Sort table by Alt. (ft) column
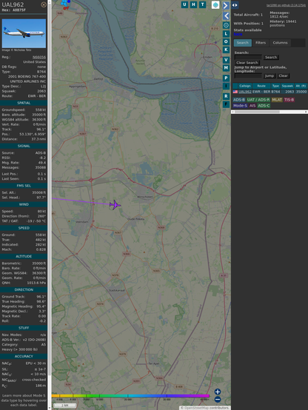 point(301,86)
